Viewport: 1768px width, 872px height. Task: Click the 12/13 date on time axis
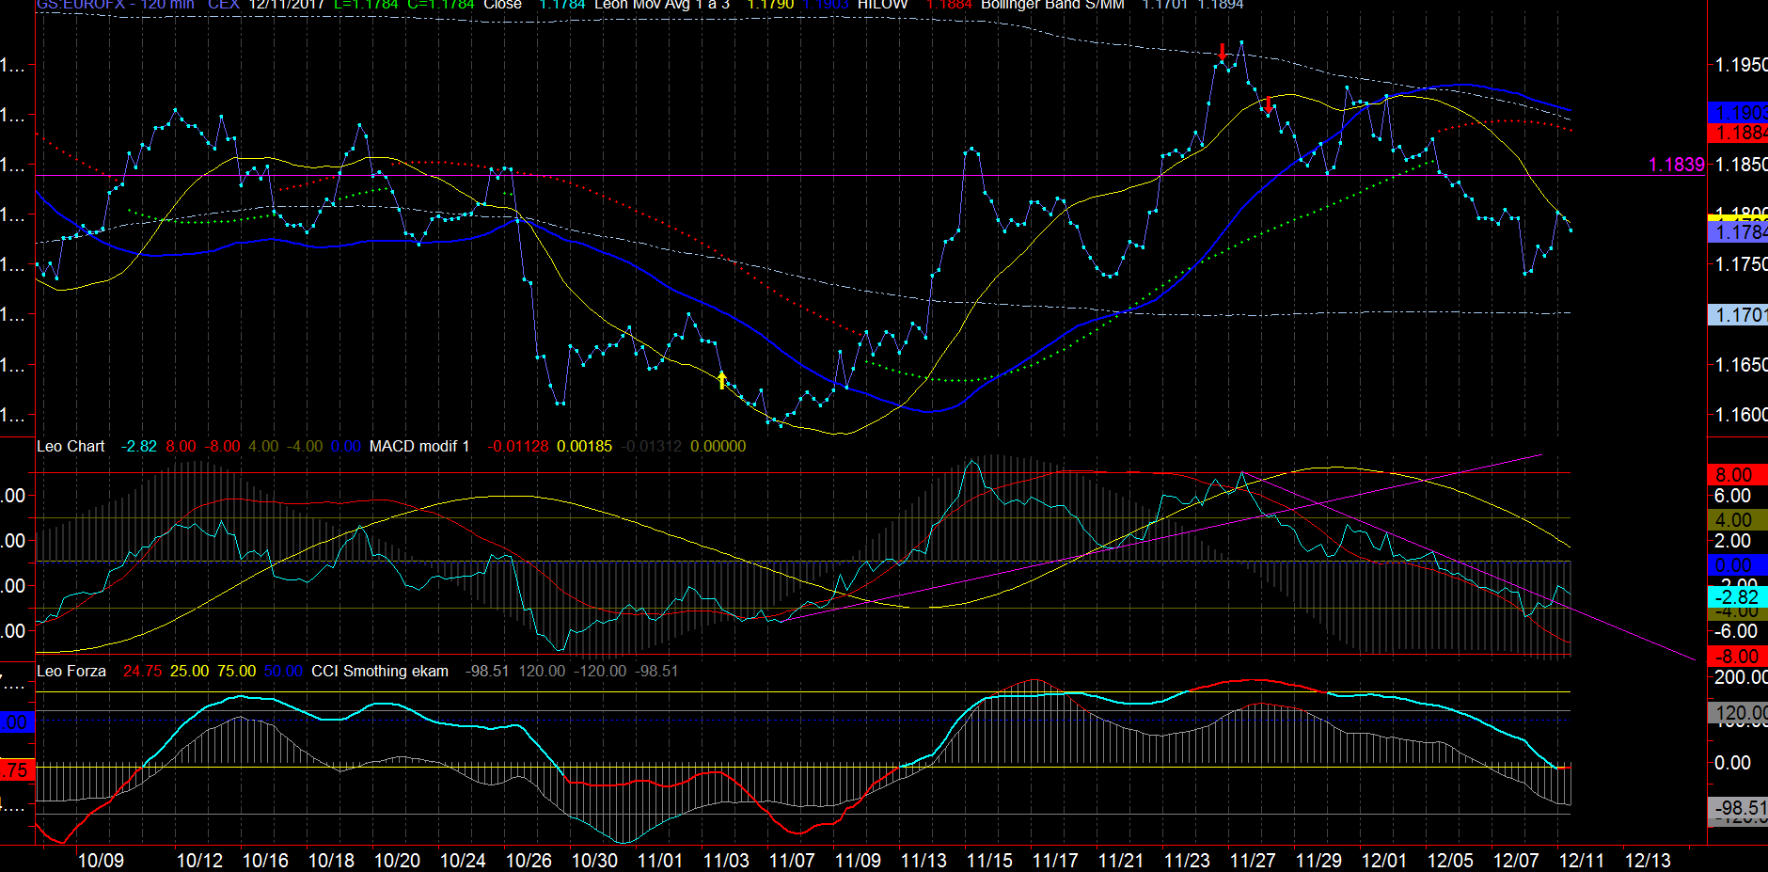(x=1648, y=860)
